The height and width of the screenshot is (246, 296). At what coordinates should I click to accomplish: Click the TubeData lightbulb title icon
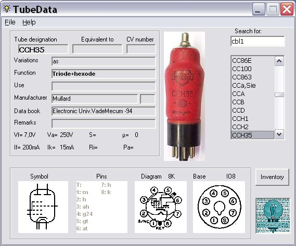point(7,9)
